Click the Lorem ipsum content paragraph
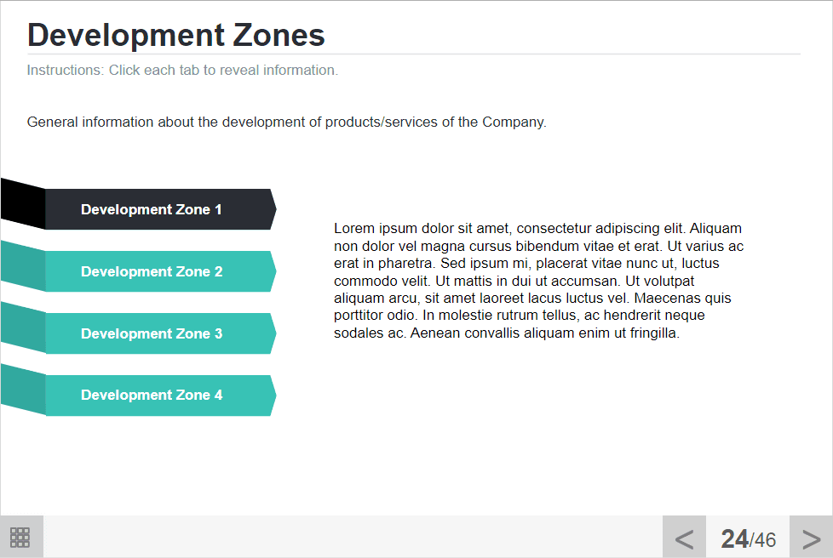The width and height of the screenshot is (833, 558). point(538,281)
